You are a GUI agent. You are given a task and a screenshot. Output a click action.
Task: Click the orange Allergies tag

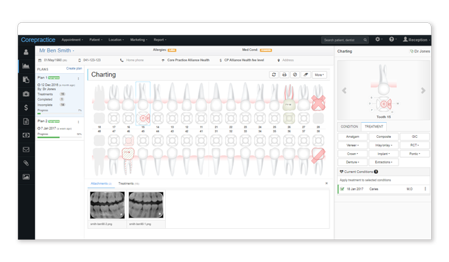tap(172, 50)
